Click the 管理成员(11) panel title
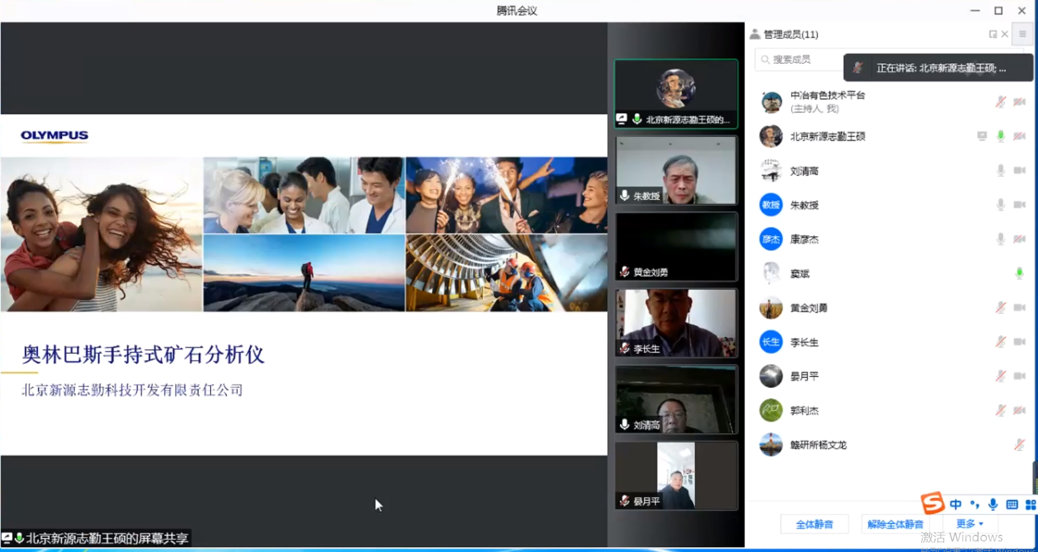This screenshot has height=552, width=1038. pos(791,34)
